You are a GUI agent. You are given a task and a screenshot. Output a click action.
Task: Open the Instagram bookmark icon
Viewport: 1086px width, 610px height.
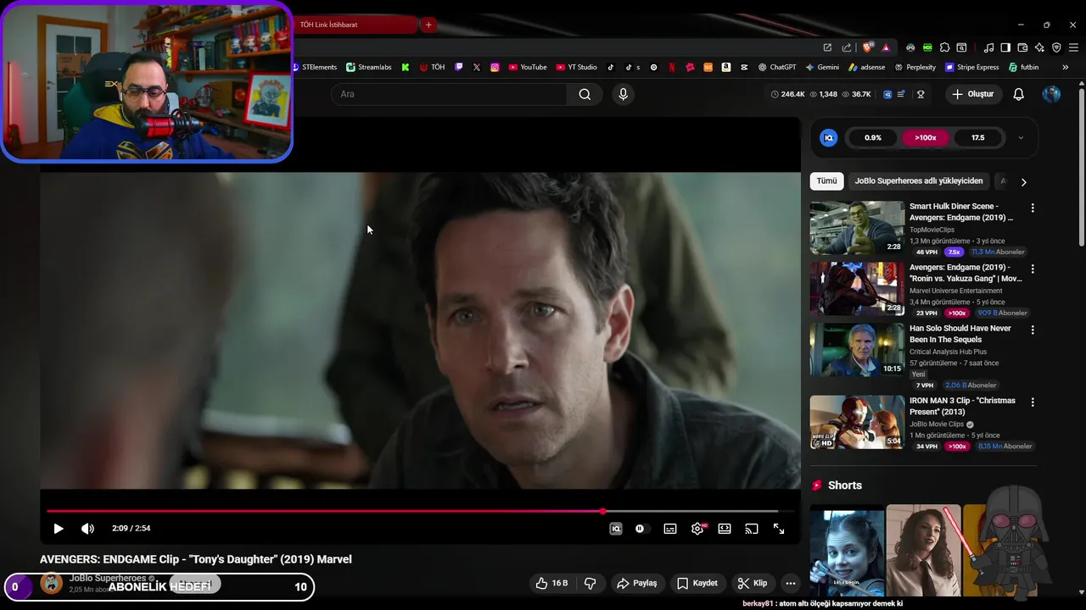click(495, 67)
